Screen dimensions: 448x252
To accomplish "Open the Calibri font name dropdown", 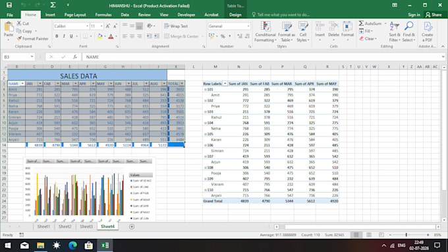I will 87,26.
